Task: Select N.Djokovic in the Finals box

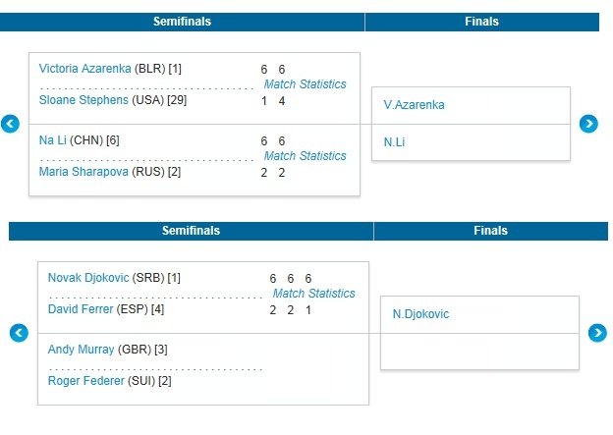Action: coord(420,314)
